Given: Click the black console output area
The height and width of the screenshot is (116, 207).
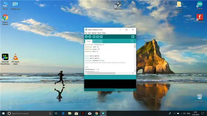Looking at the screenshot, I should point(110,84).
